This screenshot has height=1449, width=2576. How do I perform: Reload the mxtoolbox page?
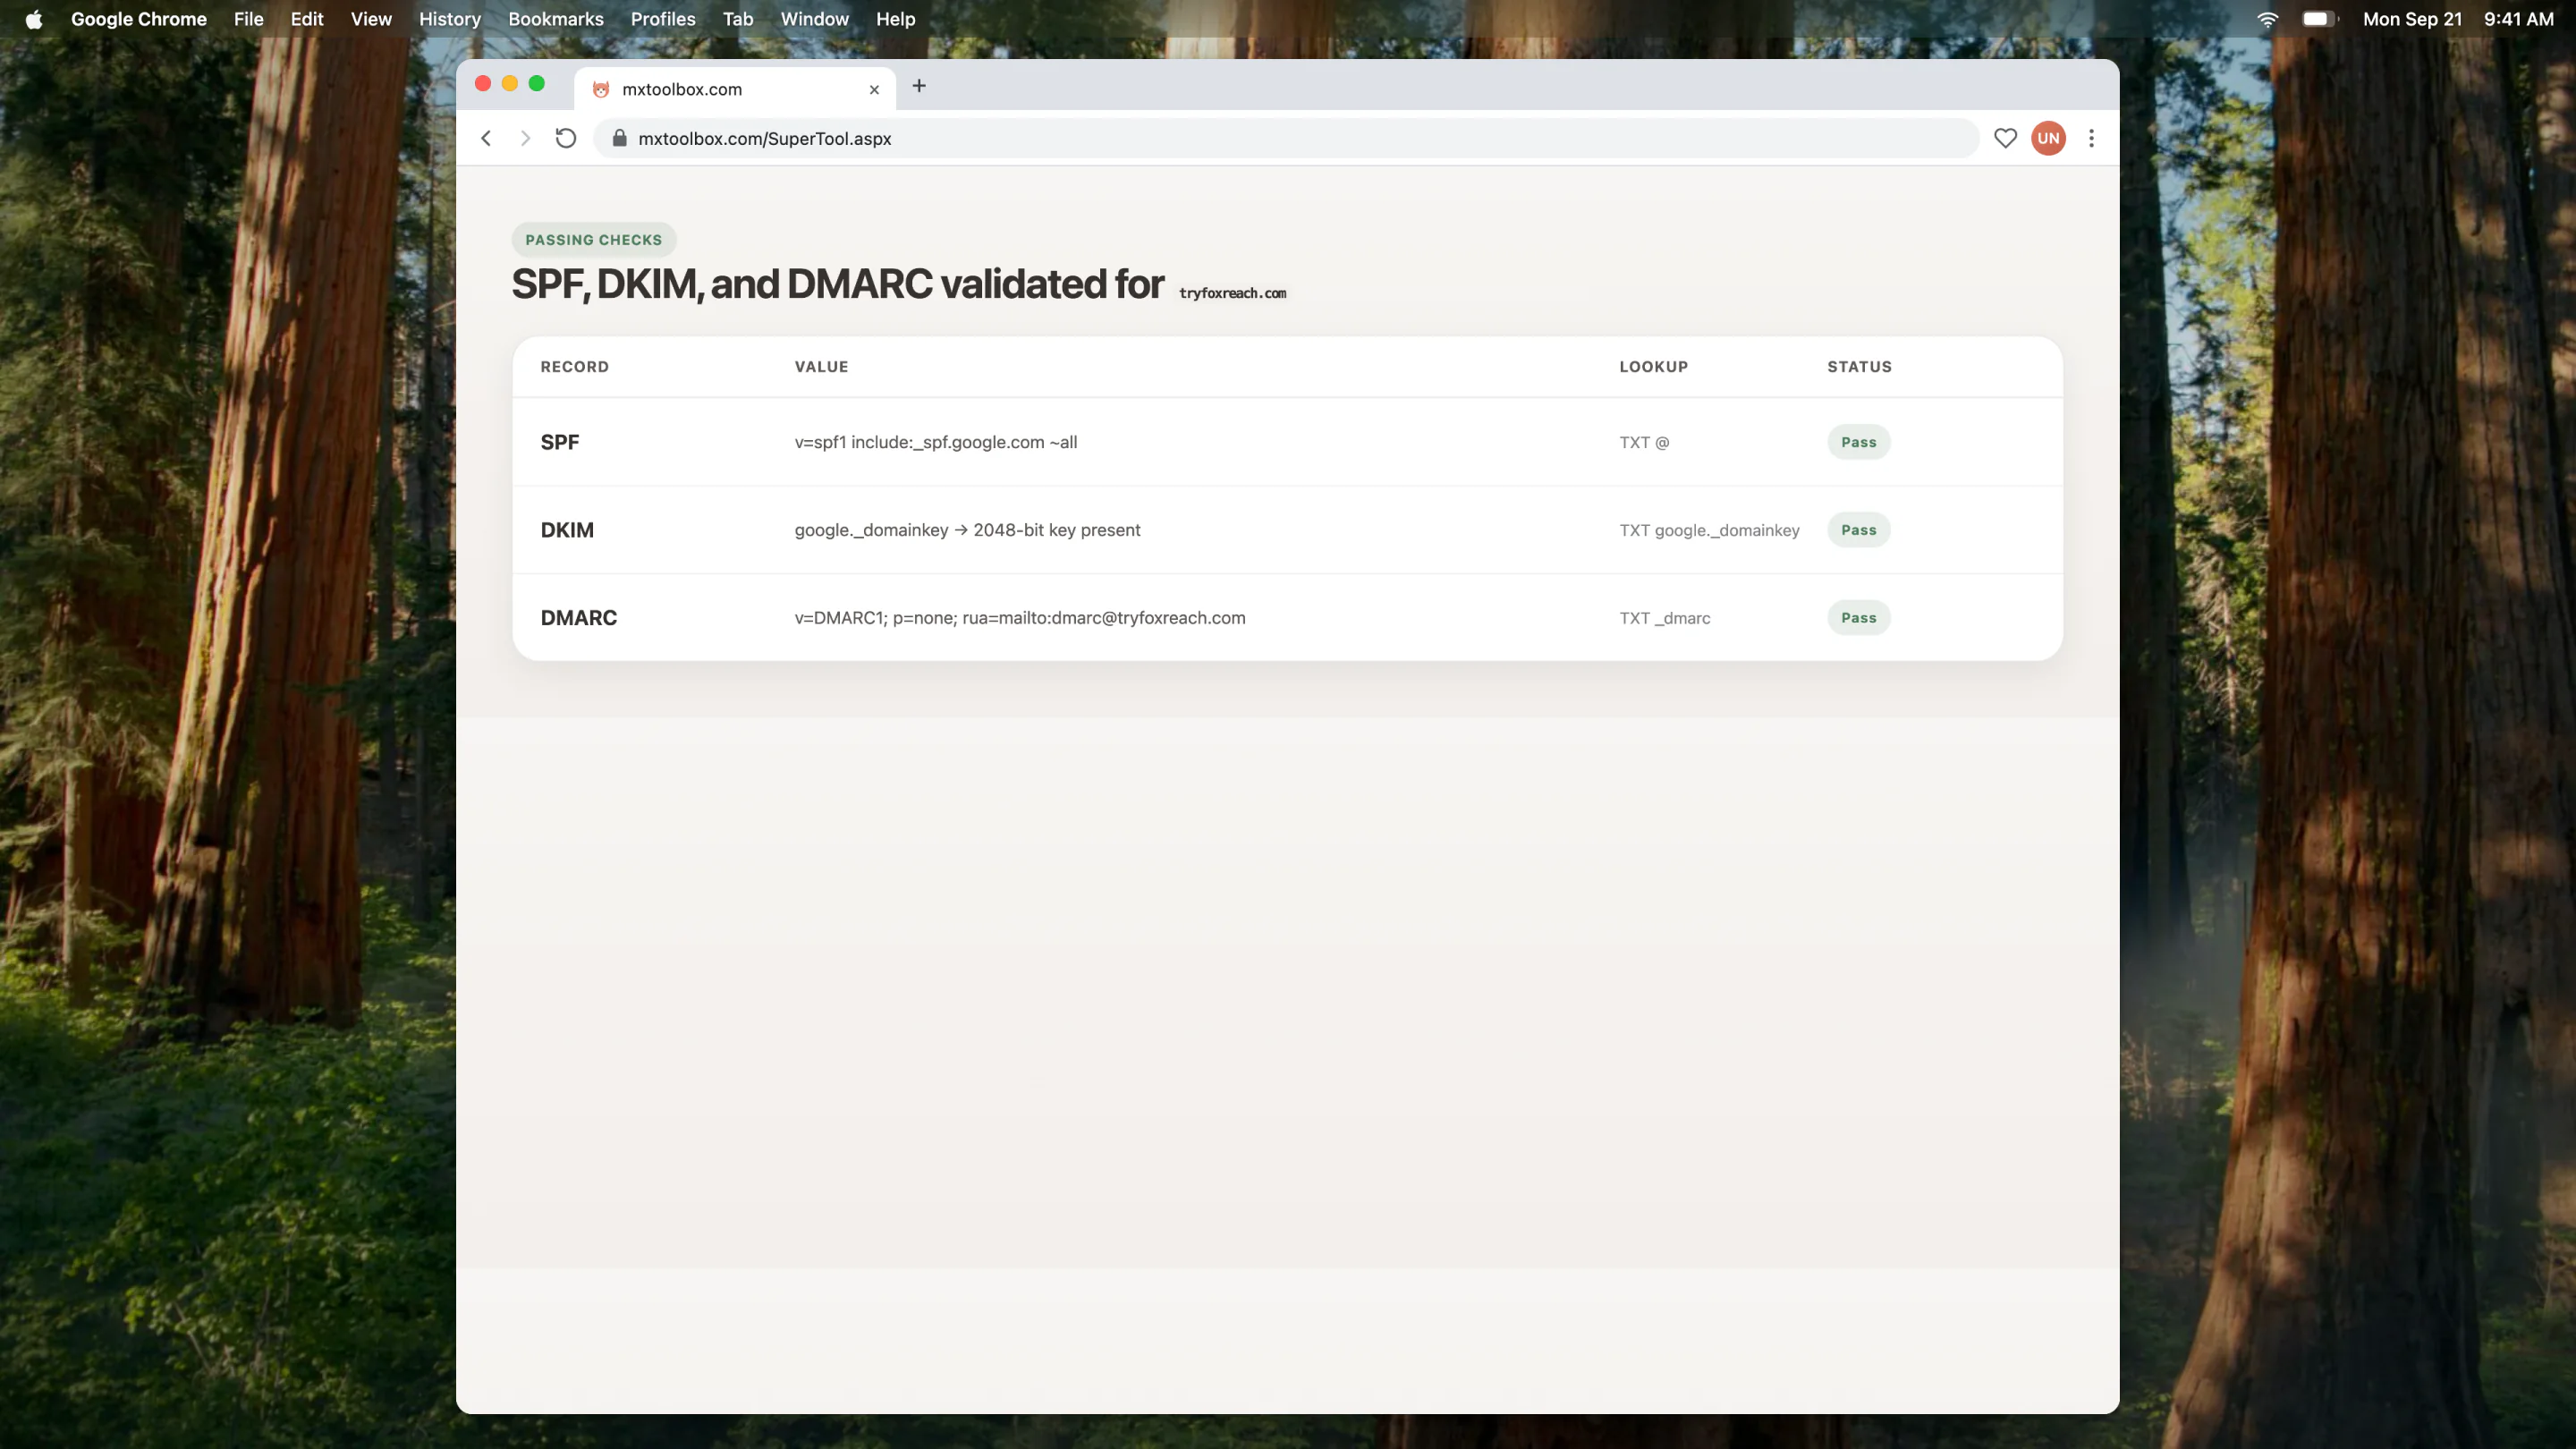pos(566,138)
